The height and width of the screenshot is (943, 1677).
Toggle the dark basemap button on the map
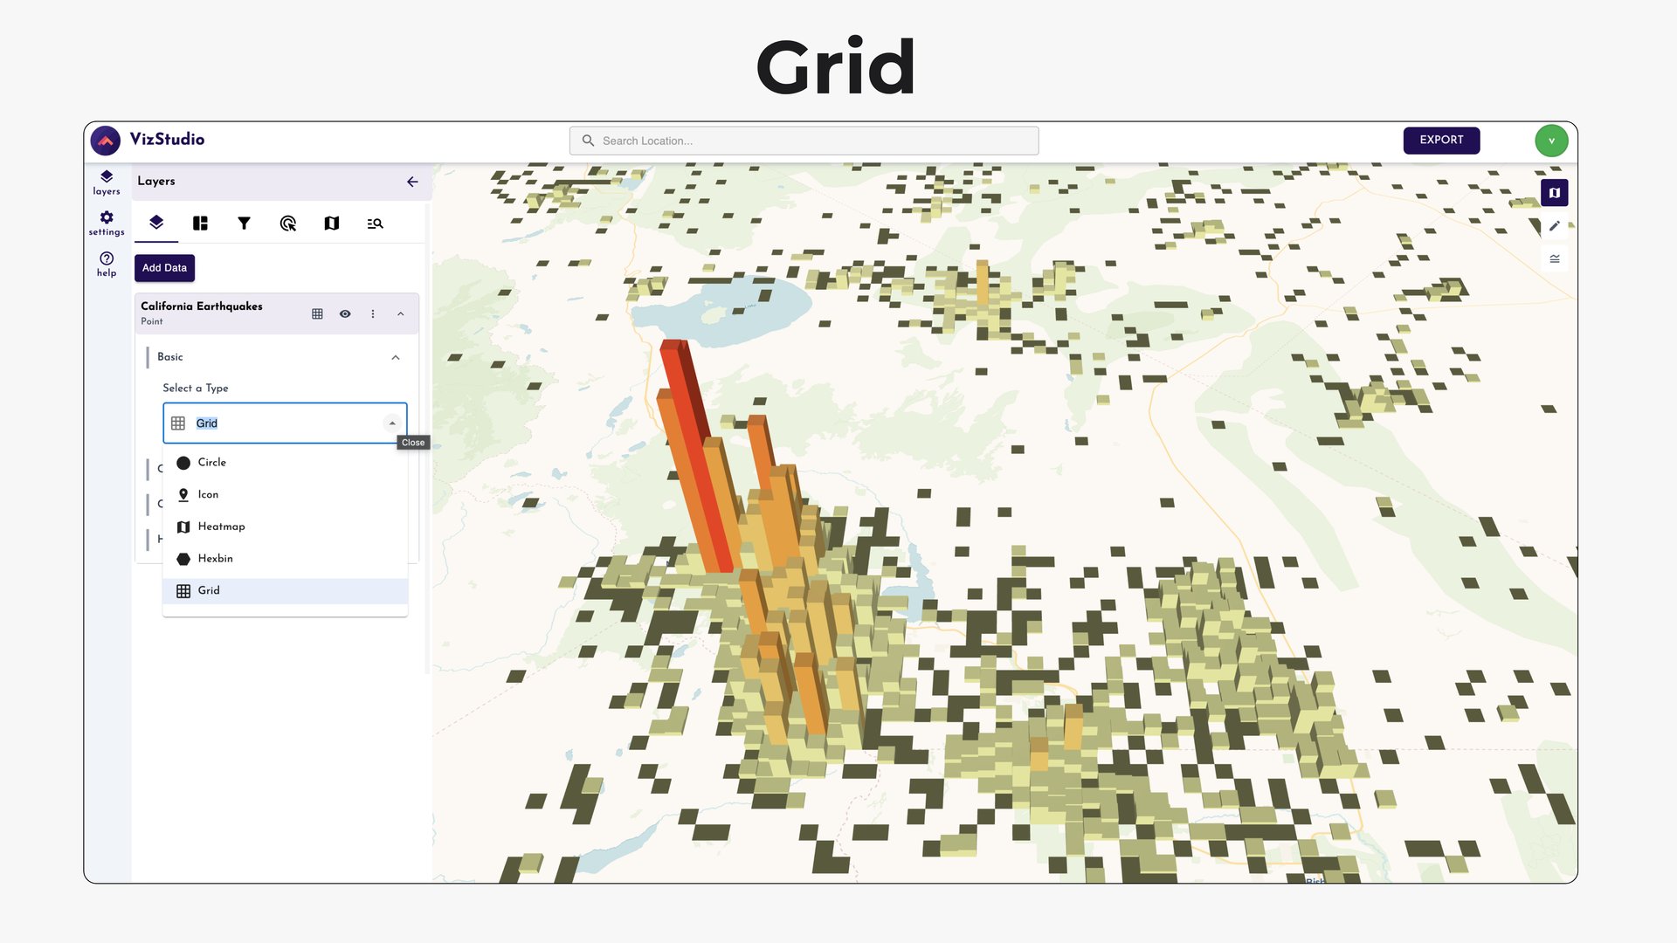[1554, 192]
